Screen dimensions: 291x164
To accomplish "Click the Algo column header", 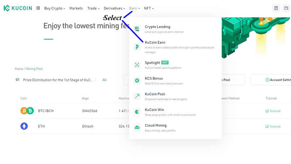I will tap(85, 98).
